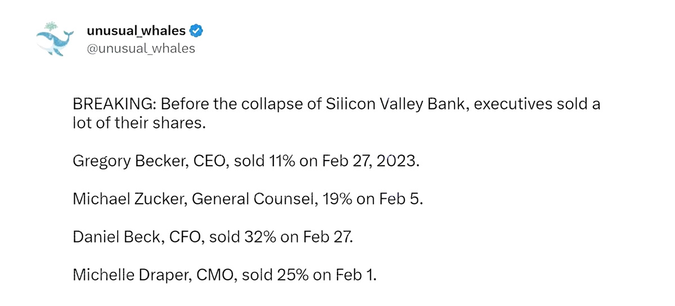
Task: Click the @unusual_whales handle
Action: click(x=141, y=48)
